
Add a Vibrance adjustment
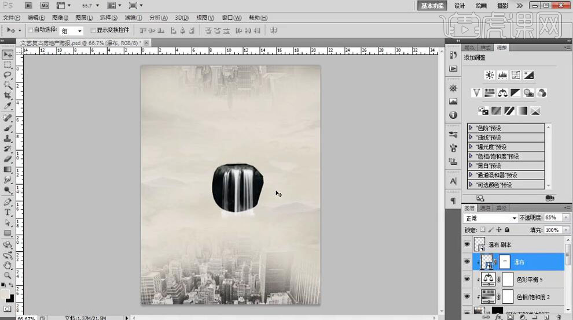[x=476, y=92]
